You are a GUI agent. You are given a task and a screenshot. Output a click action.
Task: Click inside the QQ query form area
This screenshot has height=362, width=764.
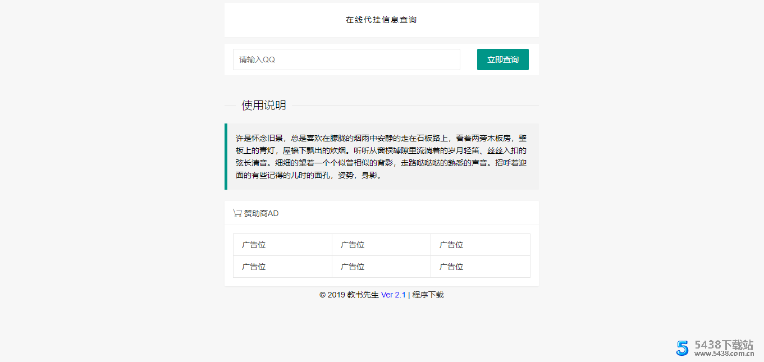coord(381,59)
